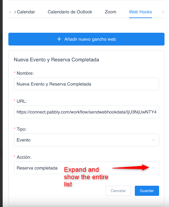Show more tabs with the right arrow
This screenshot has height=207, width=169.
pyautogui.click(x=163, y=12)
